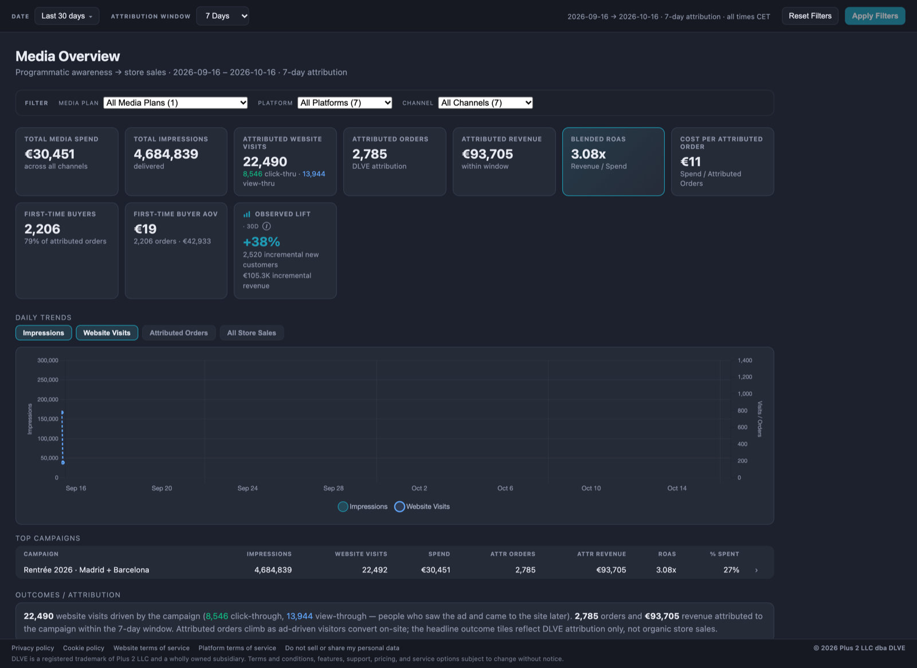Open Do not sell or share link
Image resolution: width=917 pixels, height=668 pixels.
[342, 648]
